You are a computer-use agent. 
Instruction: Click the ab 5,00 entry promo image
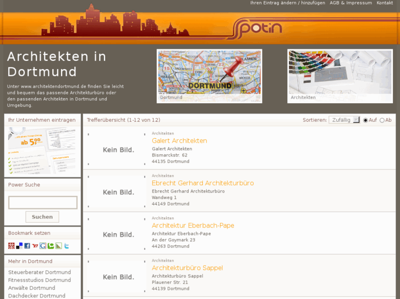pyautogui.click(x=42, y=151)
